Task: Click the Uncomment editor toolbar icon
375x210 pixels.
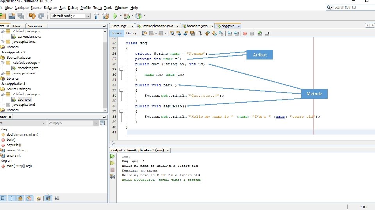Action: (x=267, y=33)
